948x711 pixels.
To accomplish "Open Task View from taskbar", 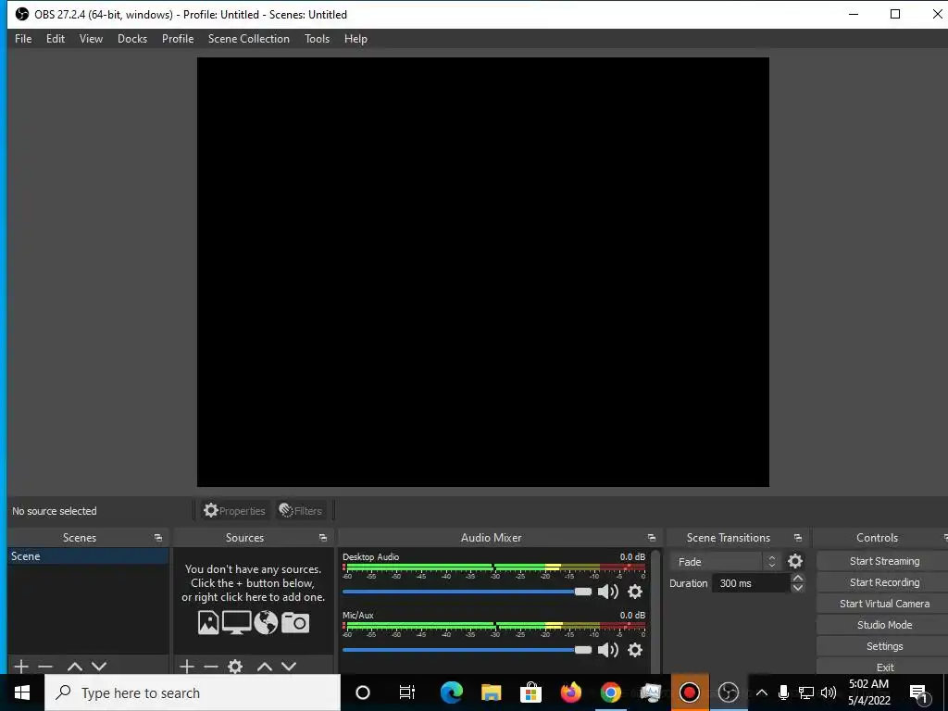I will coord(407,692).
